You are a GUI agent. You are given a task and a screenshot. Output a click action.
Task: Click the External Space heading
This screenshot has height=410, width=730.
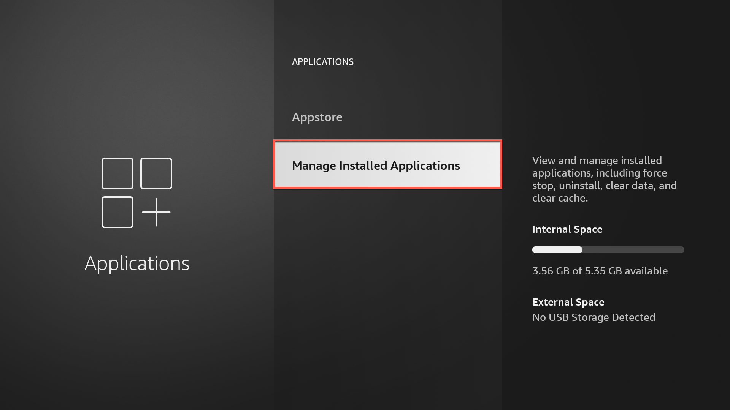(x=568, y=302)
